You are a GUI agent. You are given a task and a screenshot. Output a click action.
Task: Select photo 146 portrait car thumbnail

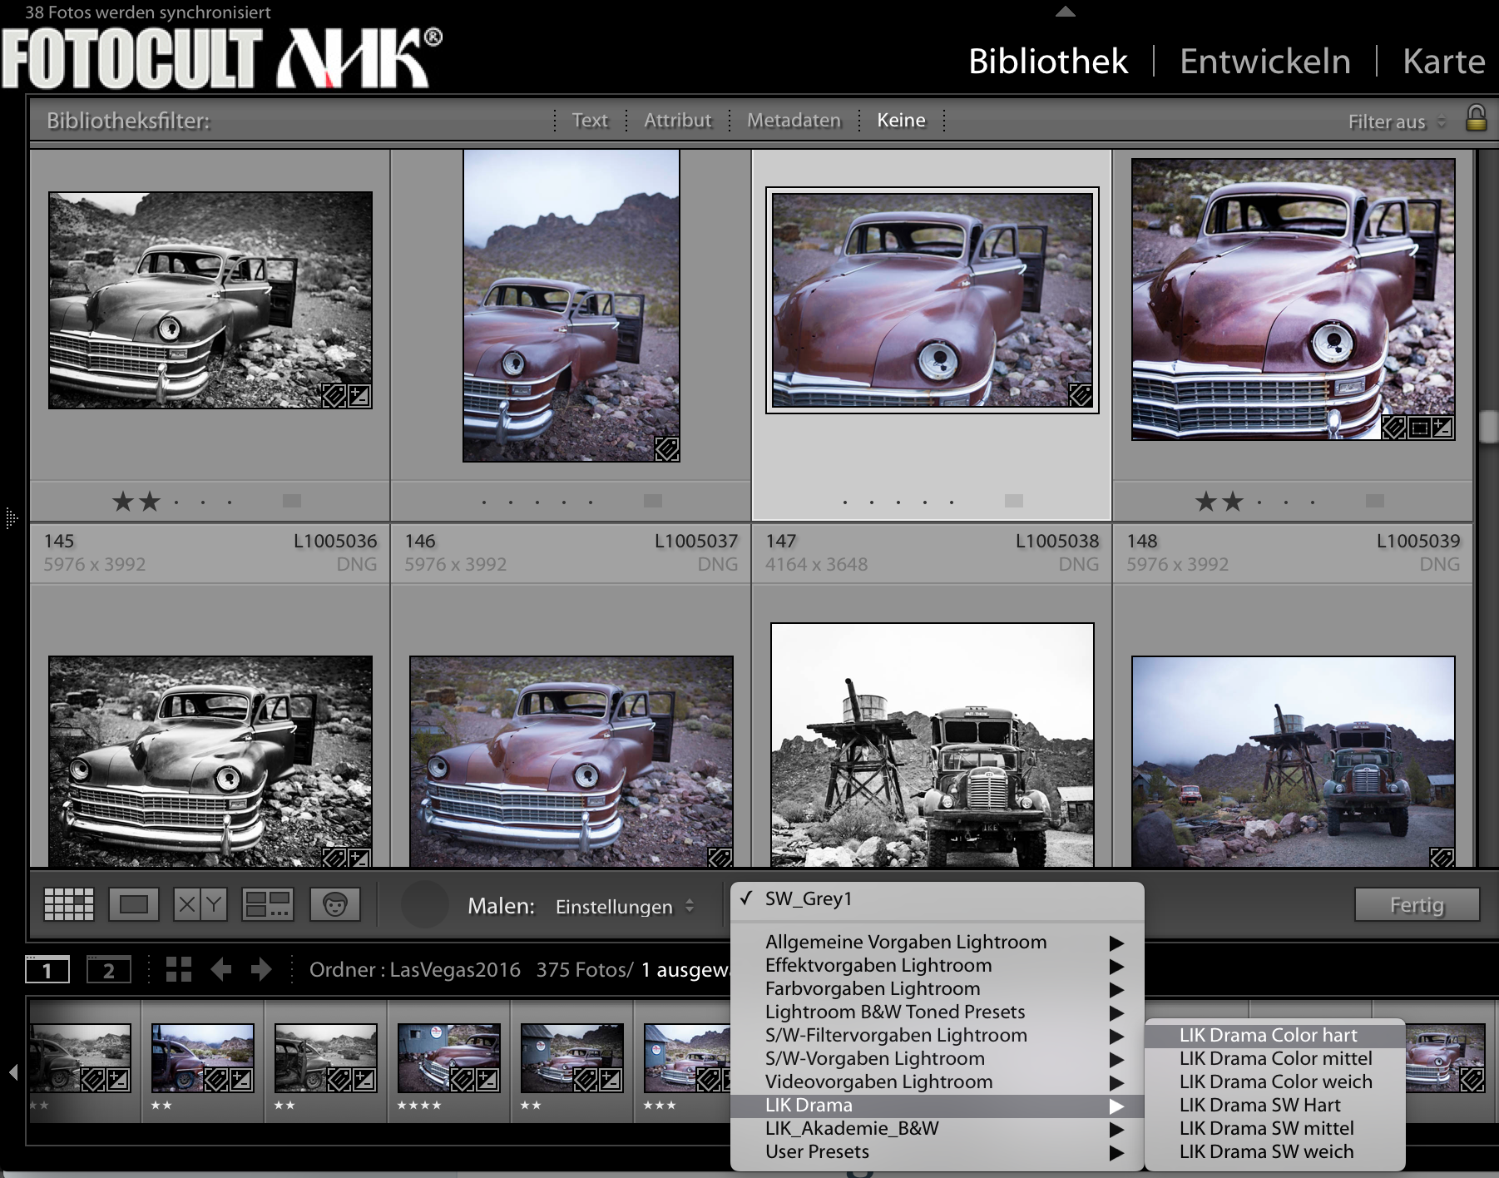[571, 306]
